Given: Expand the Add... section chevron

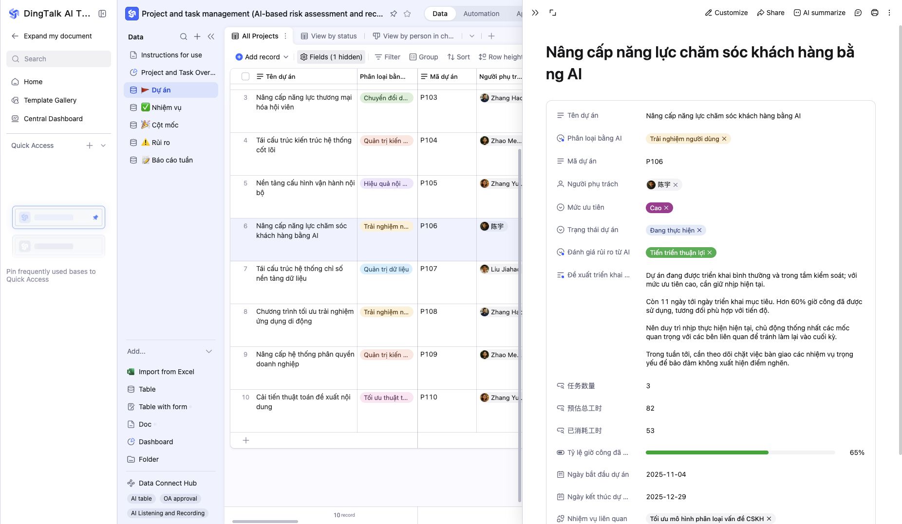Looking at the screenshot, I should coord(209,351).
